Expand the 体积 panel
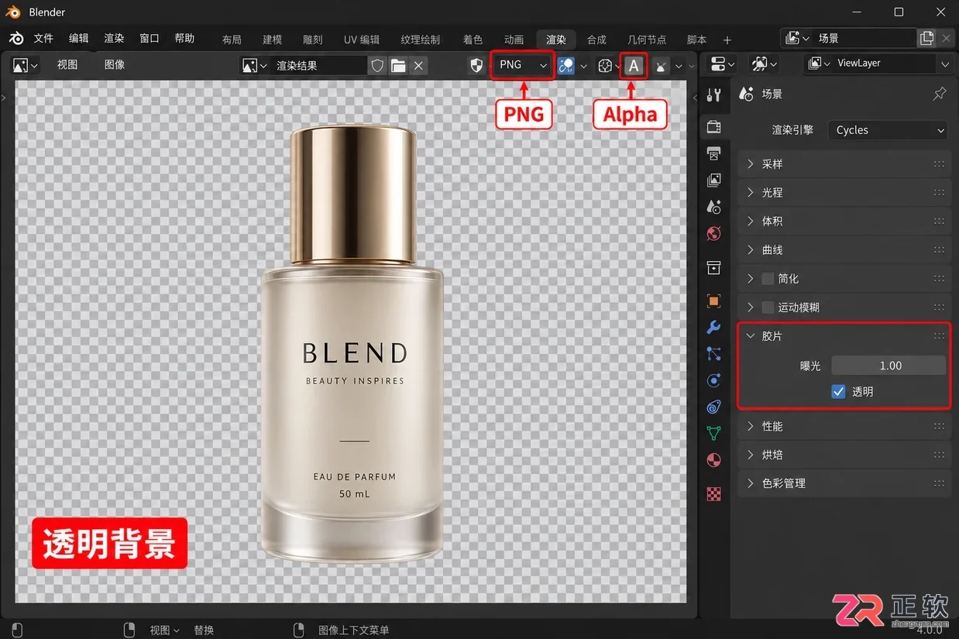 click(x=844, y=221)
